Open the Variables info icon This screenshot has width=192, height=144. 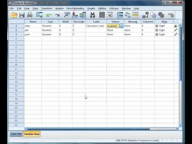click(x=83, y=15)
